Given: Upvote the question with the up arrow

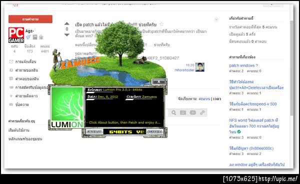Looking at the screenshot, I should click(67, 23).
